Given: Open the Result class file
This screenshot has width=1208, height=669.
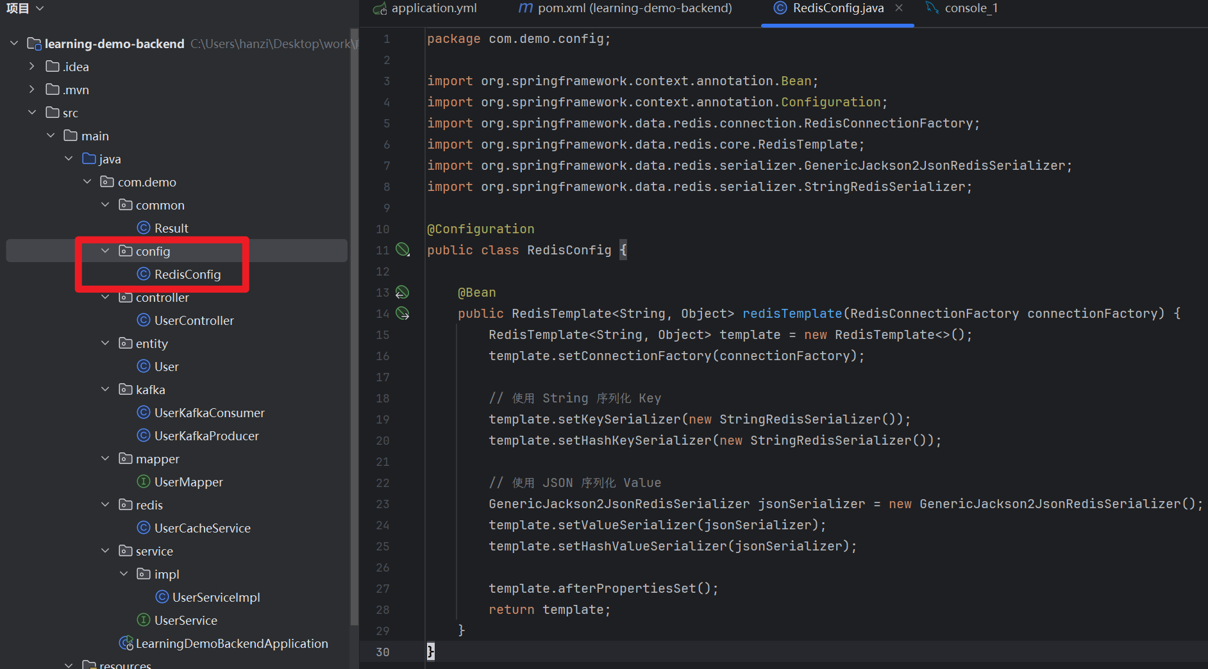Looking at the screenshot, I should [171, 228].
